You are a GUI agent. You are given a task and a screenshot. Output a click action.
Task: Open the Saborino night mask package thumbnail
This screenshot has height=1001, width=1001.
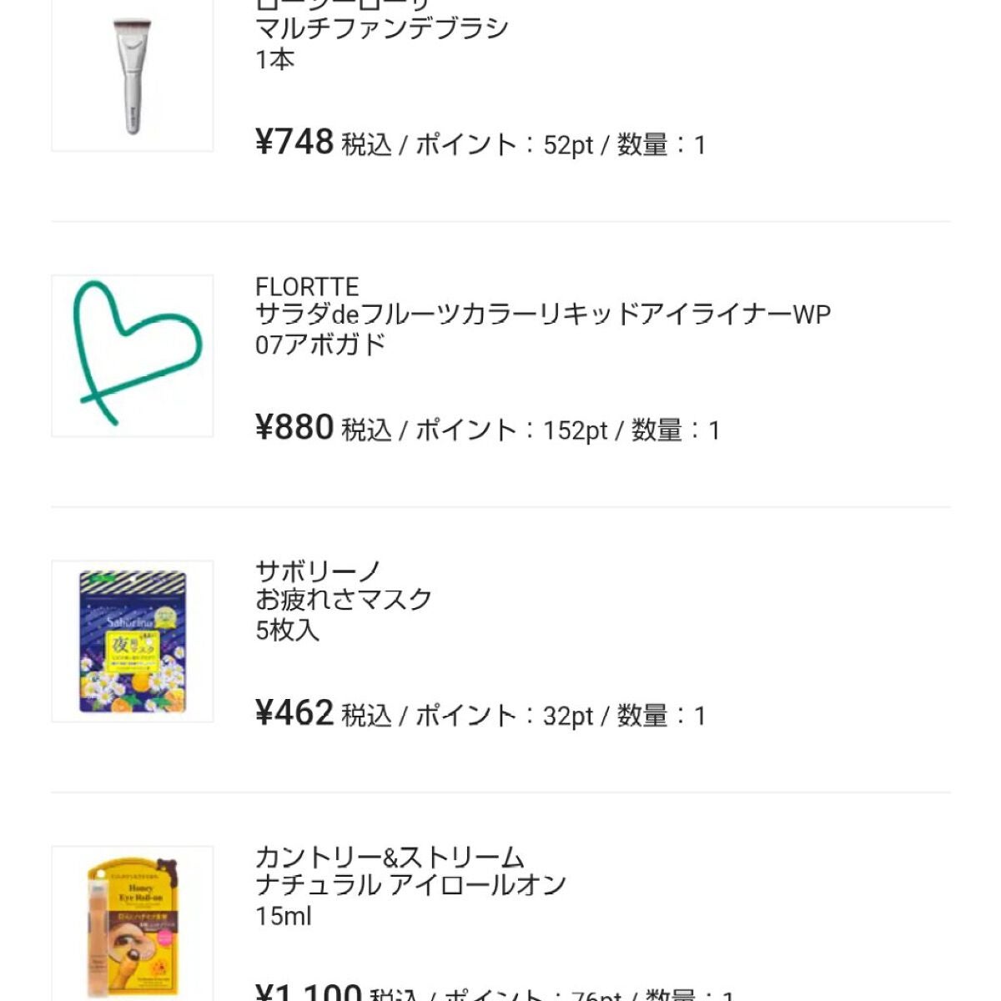[x=132, y=641]
